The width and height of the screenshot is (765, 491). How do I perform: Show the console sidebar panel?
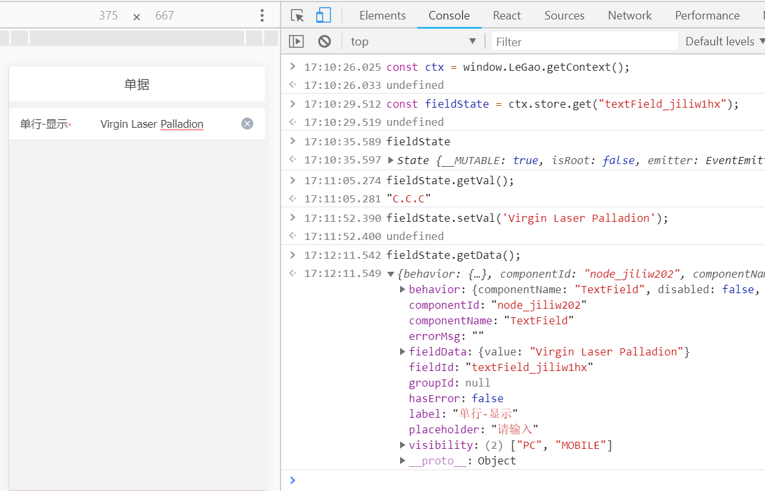point(296,42)
